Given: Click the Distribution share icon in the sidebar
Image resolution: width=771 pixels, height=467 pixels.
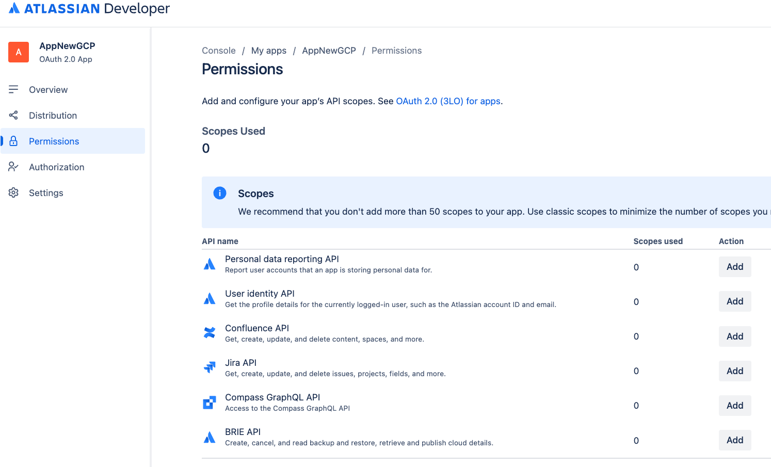Looking at the screenshot, I should [x=14, y=115].
